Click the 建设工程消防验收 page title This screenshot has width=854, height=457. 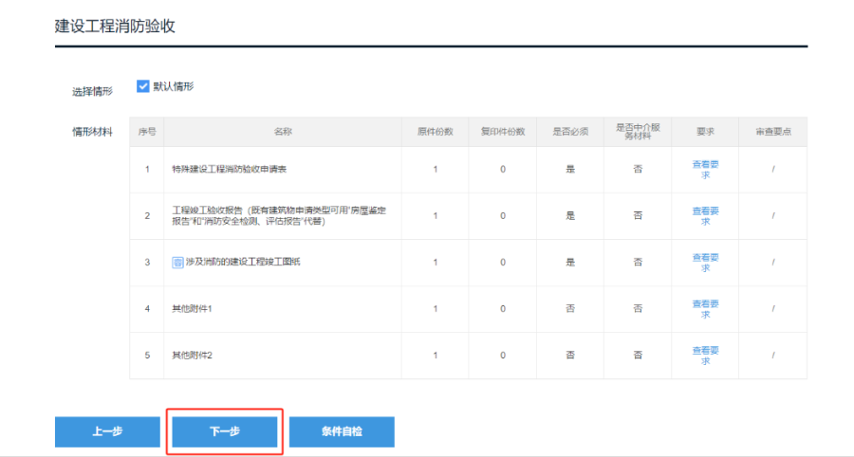tap(115, 27)
